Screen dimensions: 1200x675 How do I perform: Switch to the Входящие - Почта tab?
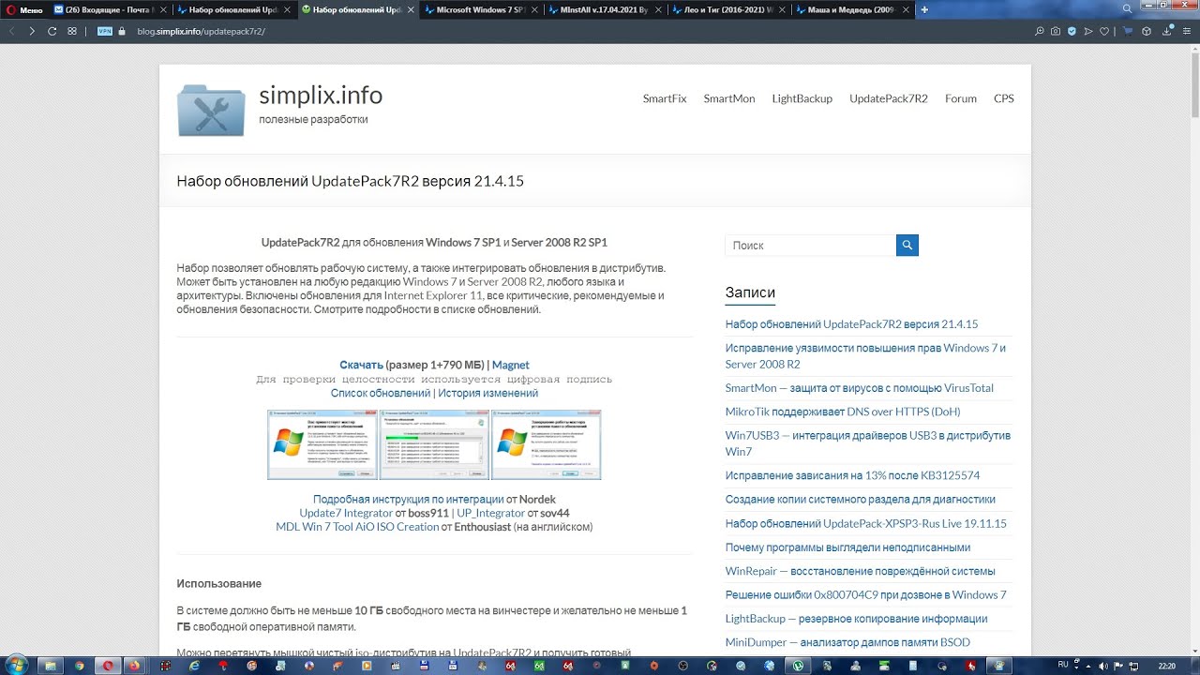coord(112,9)
